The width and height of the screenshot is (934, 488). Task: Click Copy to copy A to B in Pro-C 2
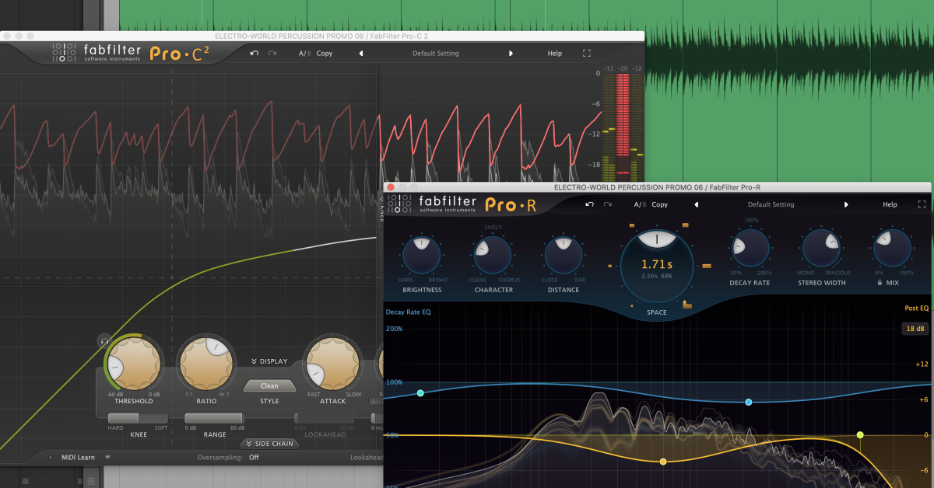(x=325, y=53)
